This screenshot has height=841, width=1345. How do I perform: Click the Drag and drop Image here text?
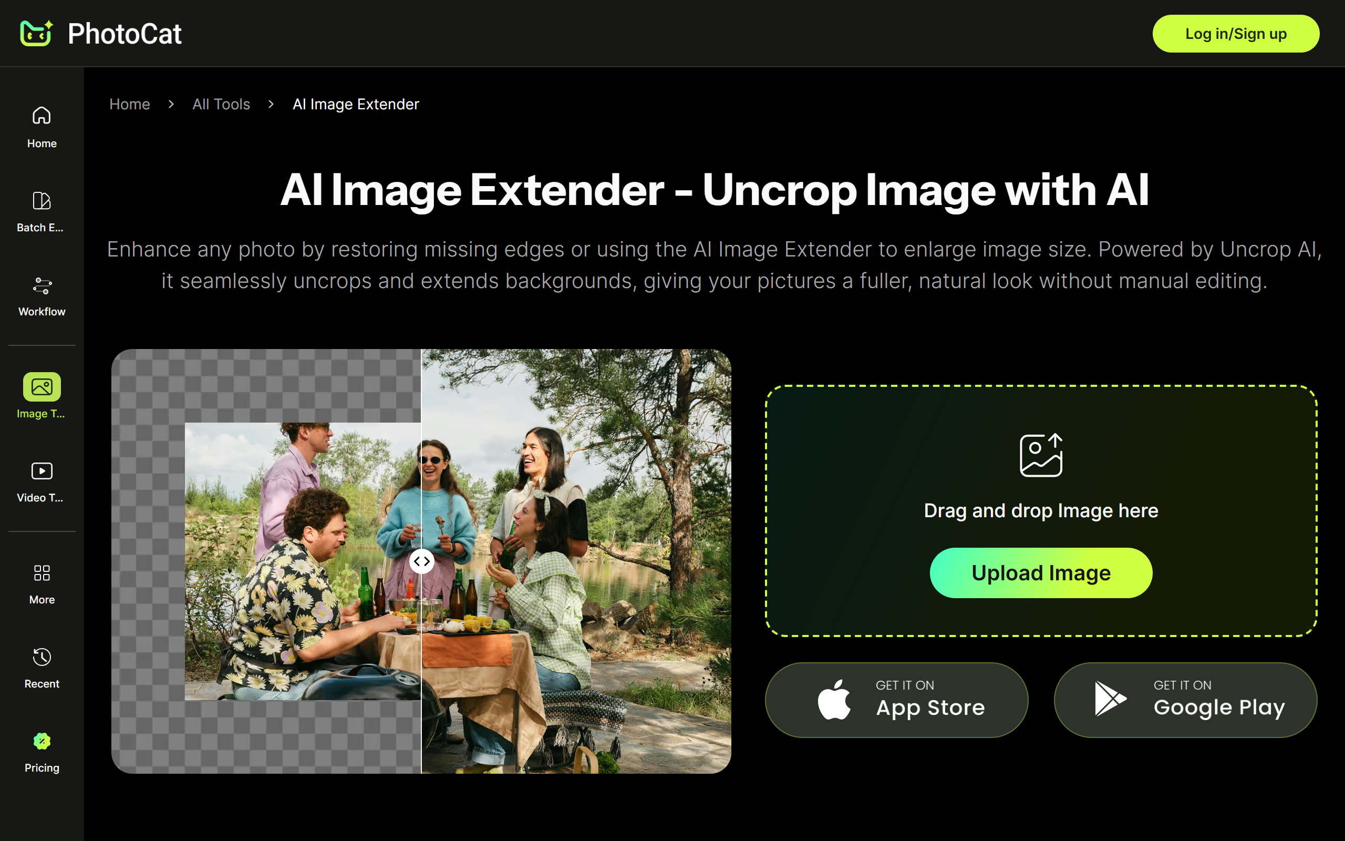coord(1041,510)
